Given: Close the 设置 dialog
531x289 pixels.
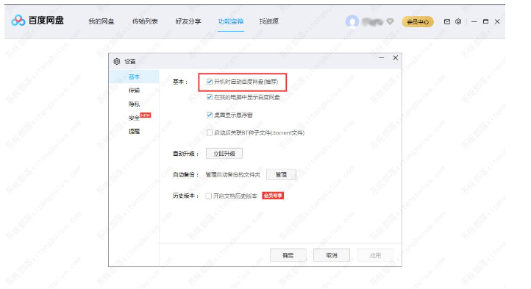Looking at the screenshot, I should click(395, 58).
